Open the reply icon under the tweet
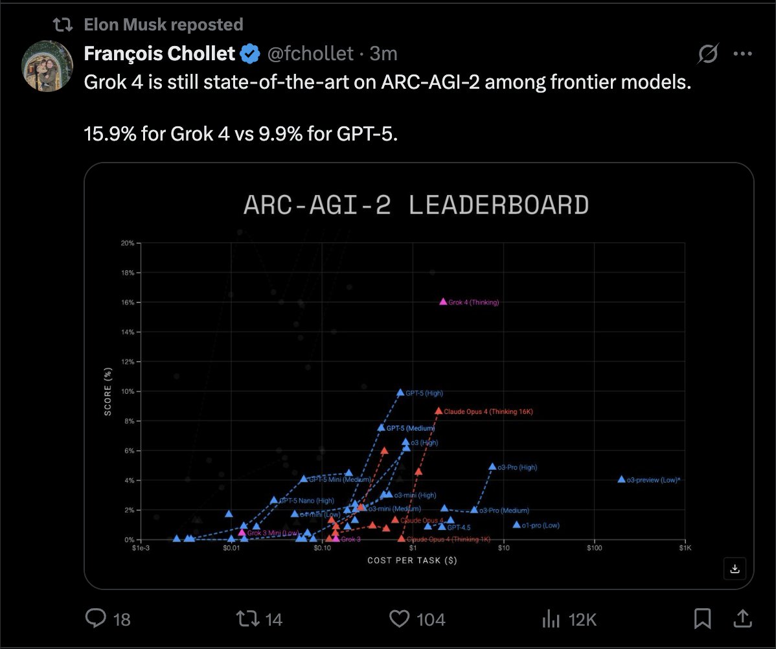776x649 pixels. pos(96,619)
